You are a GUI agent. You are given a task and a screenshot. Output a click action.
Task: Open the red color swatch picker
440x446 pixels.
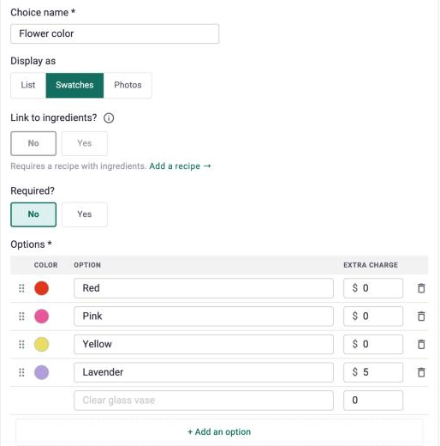coord(41,288)
